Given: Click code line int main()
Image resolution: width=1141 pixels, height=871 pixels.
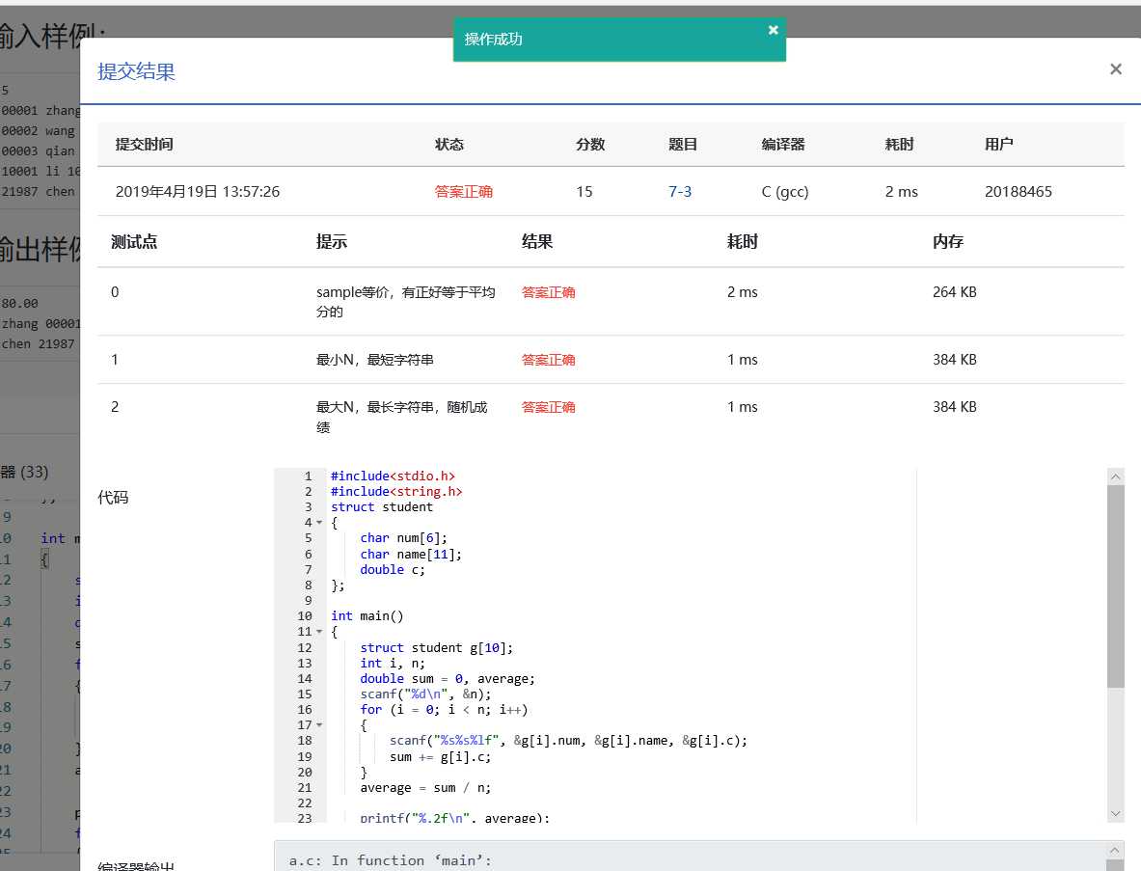Looking at the screenshot, I should coord(367,615).
